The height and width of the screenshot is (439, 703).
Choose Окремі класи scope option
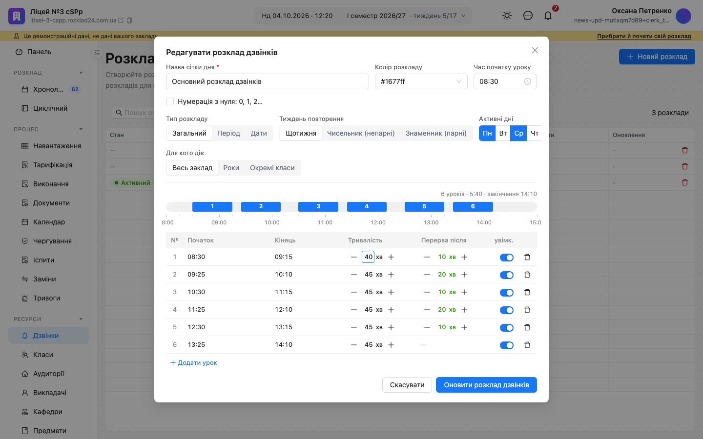tap(272, 168)
